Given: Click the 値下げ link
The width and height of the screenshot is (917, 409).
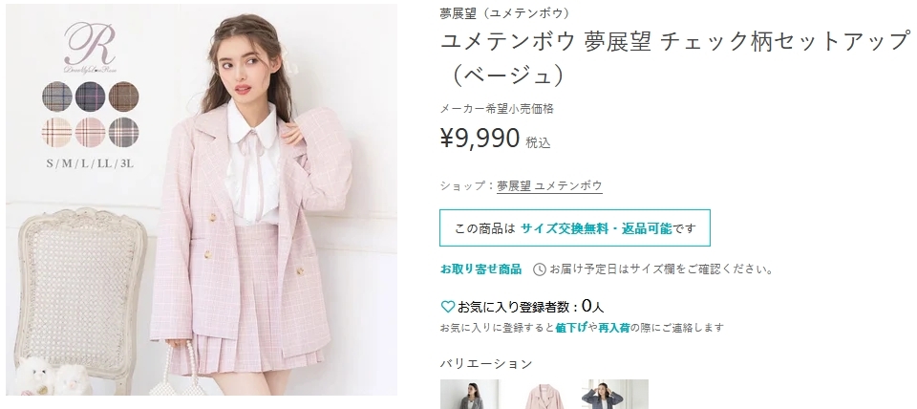Looking at the screenshot, I should [572, 328].
